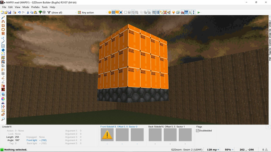Select the Linedefs mode icon in sidebar
Image resolution: width=271 pixels, height=152 pixels.
[x=3, y=42]
